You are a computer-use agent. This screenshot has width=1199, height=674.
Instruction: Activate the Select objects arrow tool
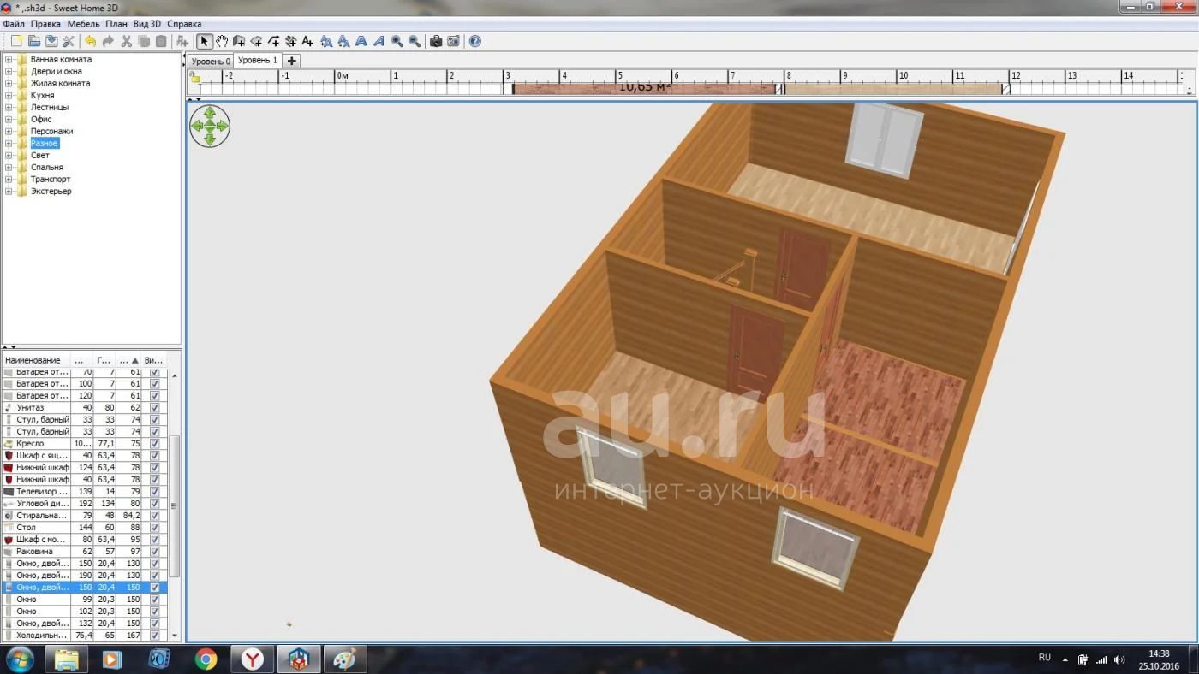click(x=204, y=41)
